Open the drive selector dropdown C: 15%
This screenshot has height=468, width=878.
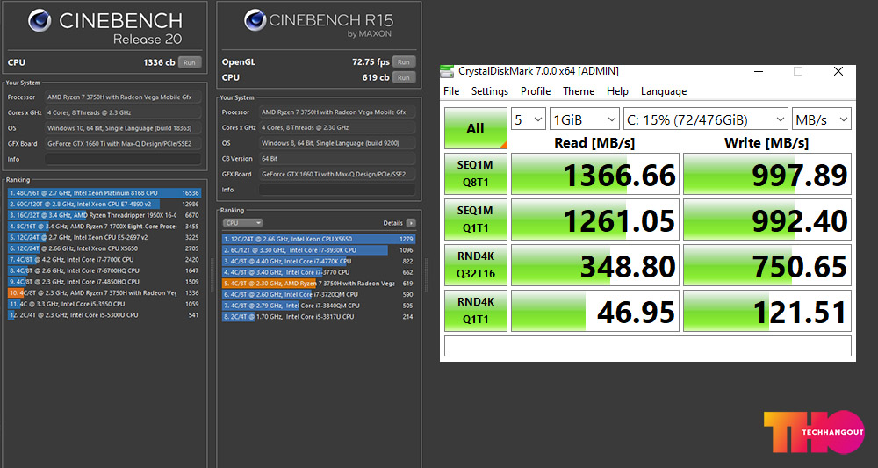(x=706, y=119)
